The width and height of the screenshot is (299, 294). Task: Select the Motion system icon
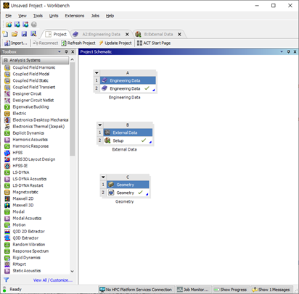coord(7,225)
